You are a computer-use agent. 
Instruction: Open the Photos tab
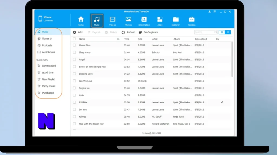(128, 21)
